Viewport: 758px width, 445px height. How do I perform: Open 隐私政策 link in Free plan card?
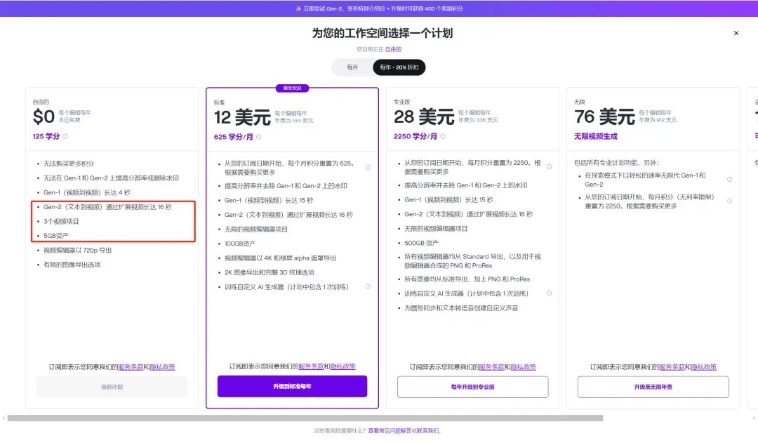point(162,367)
